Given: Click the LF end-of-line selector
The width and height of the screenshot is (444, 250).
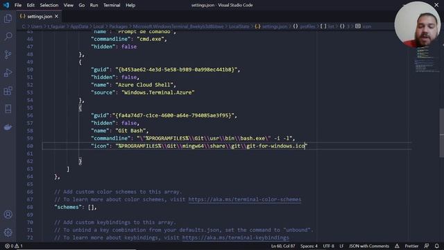Looking at the screenshot, I should 341,246.
